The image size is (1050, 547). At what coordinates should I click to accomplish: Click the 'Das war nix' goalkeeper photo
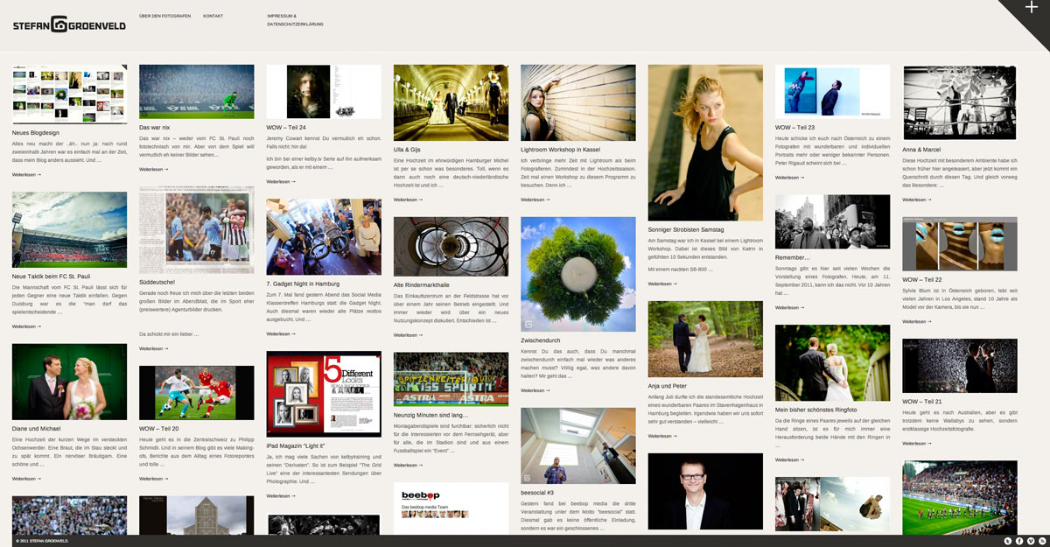[196, 91]
